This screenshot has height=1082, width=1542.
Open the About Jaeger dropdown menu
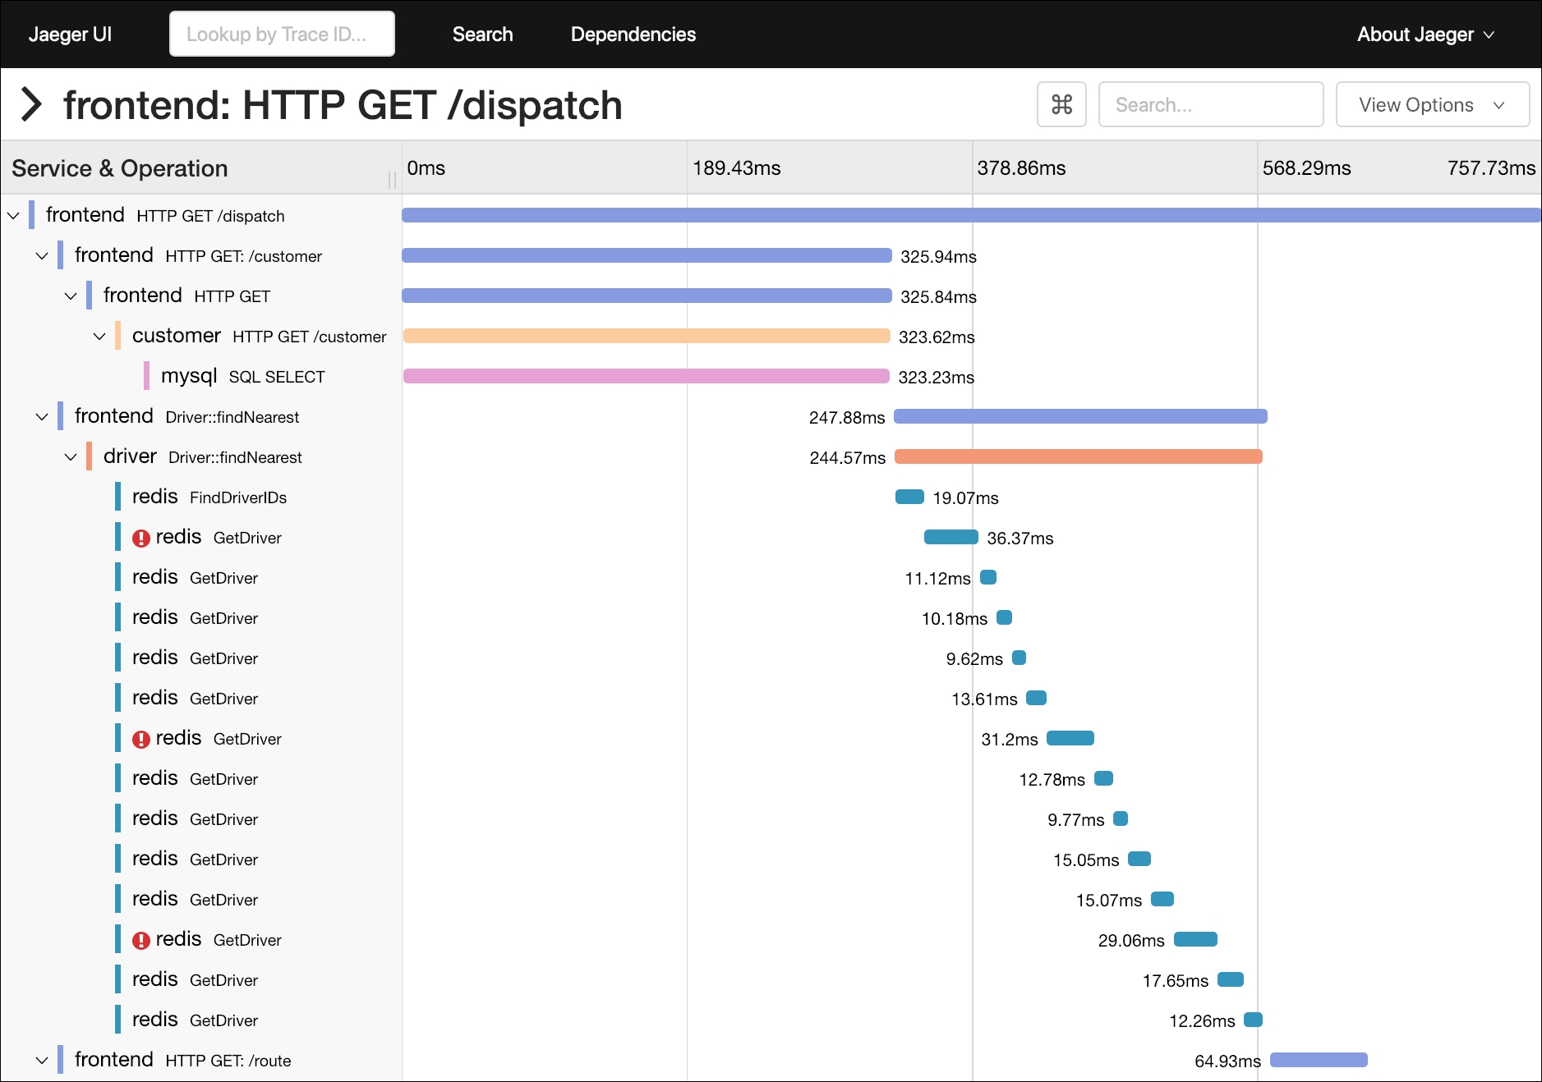coord(1425,34)
